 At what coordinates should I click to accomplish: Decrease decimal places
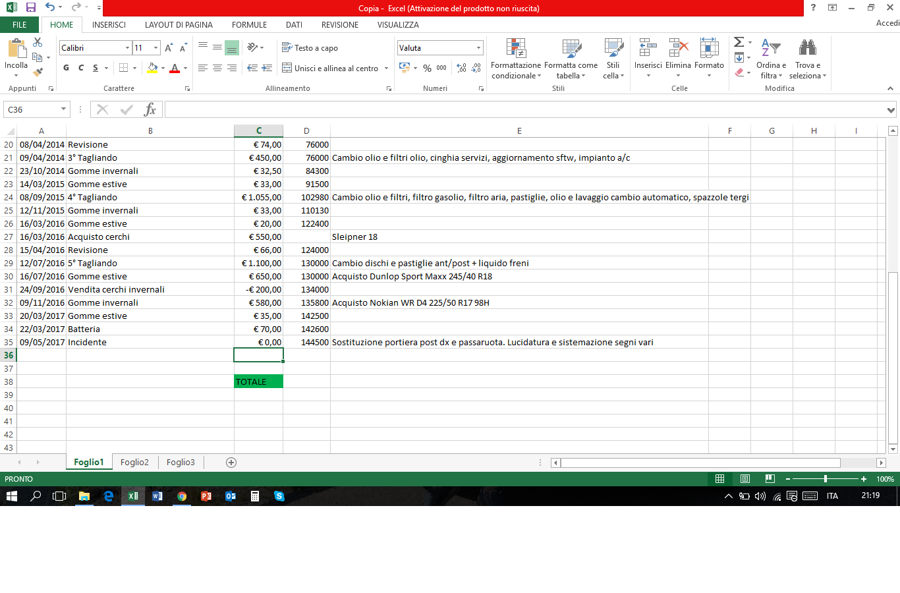476,68
